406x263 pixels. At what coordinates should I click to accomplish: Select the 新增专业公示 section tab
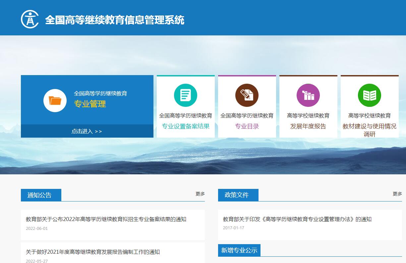(239, 250)
